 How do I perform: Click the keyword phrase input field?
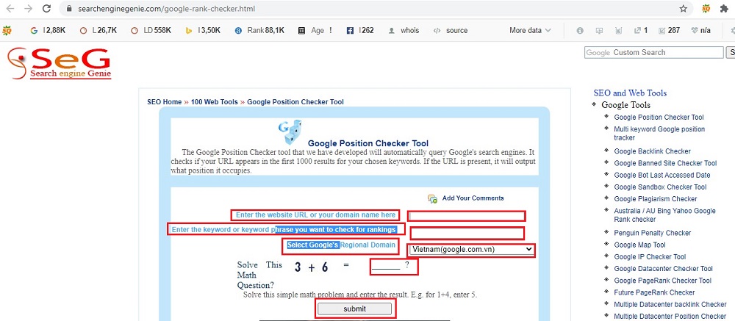tap(467, 233)
